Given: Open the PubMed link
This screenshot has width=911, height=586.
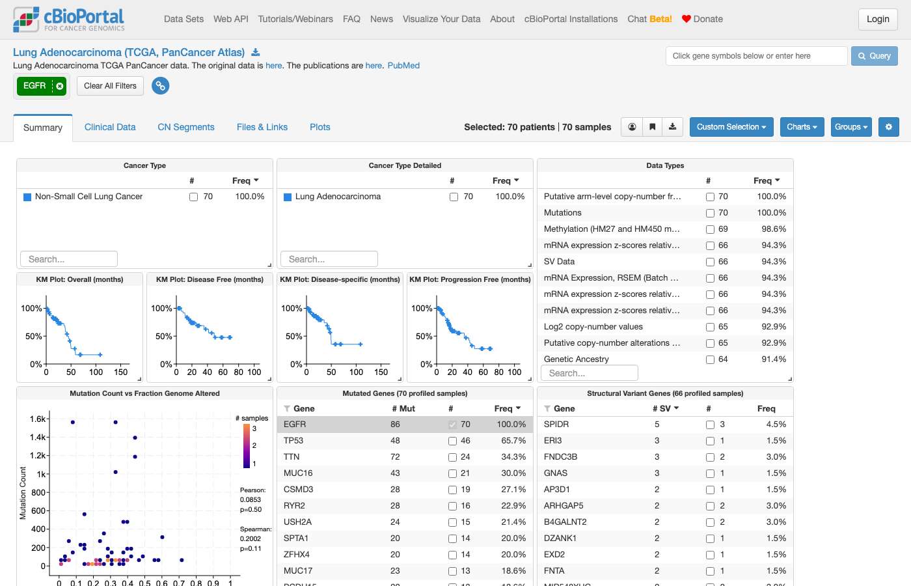Looking at the screenshot, I should [x=403, y=66].
